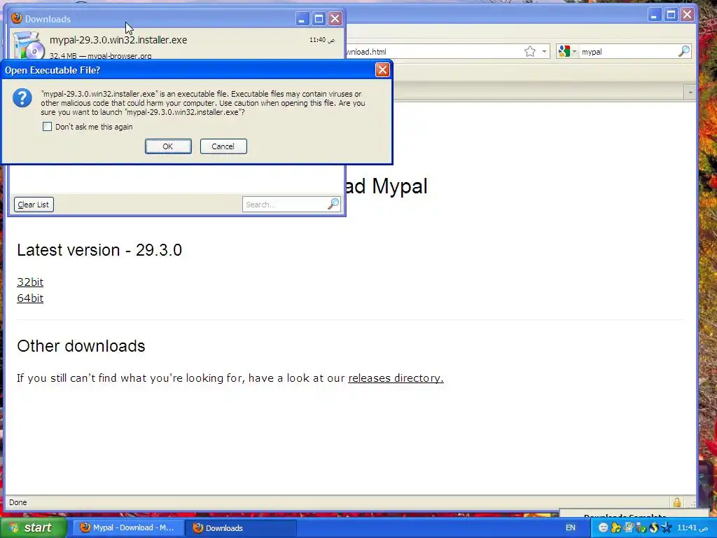
Task: Bookmark this page with the star icon
Action: [x=529, y=51]
